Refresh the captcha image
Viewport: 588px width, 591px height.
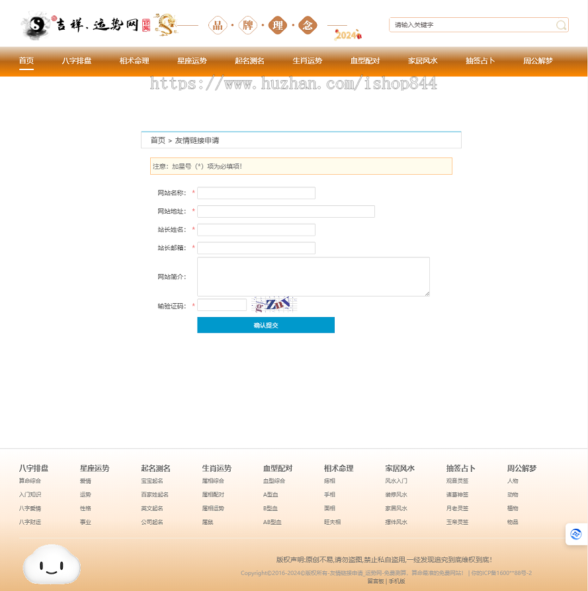274,304
